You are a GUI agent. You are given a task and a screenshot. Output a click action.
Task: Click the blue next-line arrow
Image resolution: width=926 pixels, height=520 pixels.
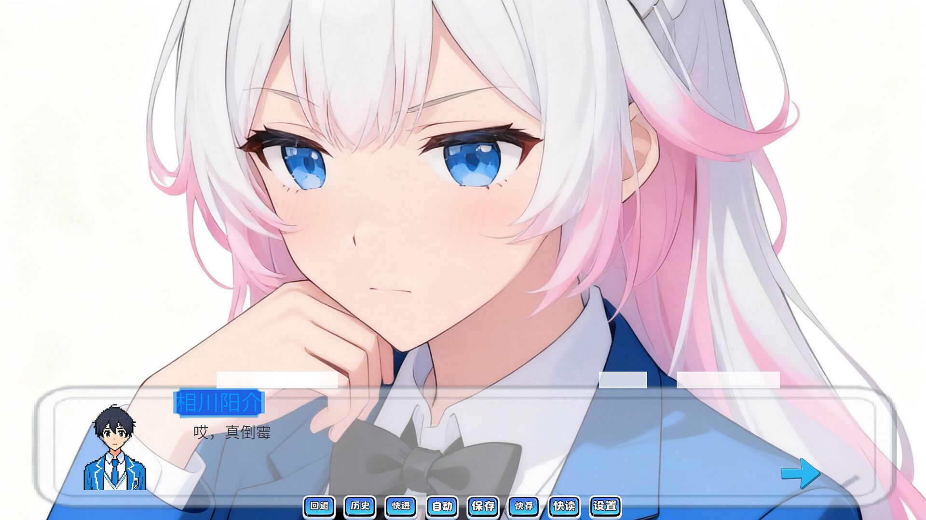(801, 473)
